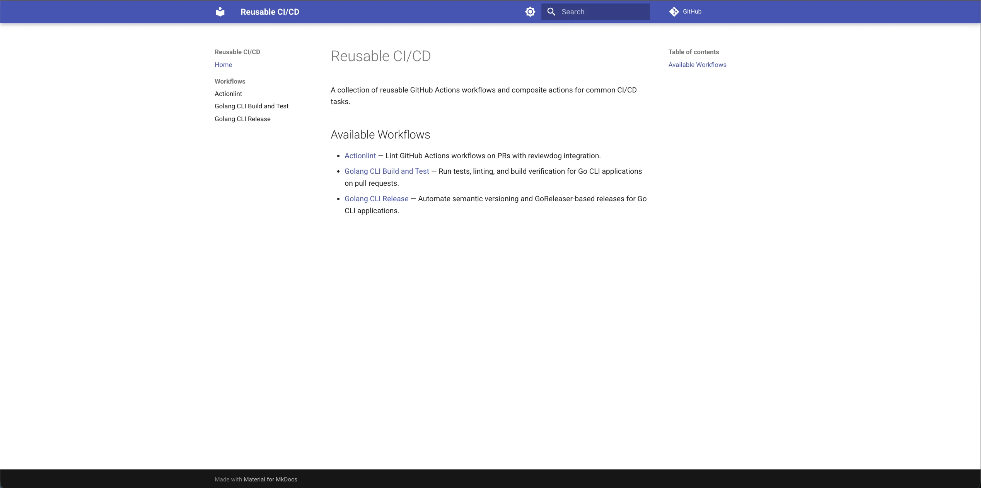Open Golang CLI Build and Test sidebar item
Viewport: 981px width, 488px height.
[252, 106]
